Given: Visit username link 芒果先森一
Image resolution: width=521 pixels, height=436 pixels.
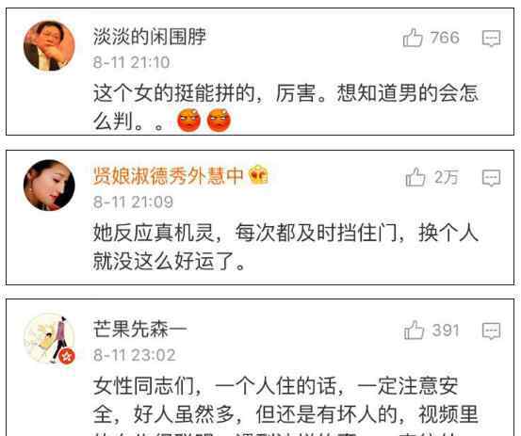Looking at the screenshot, I should pyautogui.click(x=140, y=329).
